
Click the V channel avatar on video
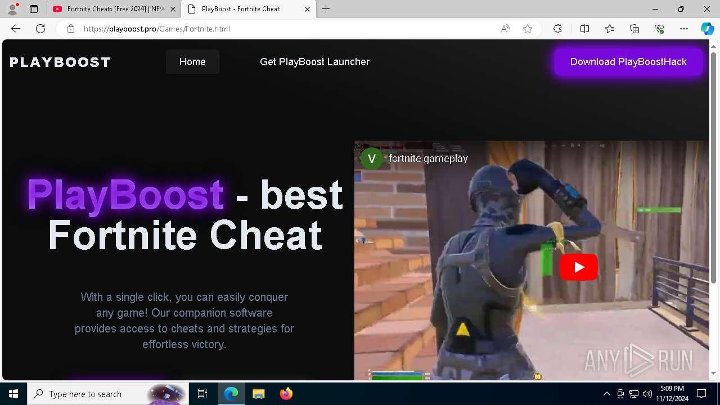tap(371, 159)
